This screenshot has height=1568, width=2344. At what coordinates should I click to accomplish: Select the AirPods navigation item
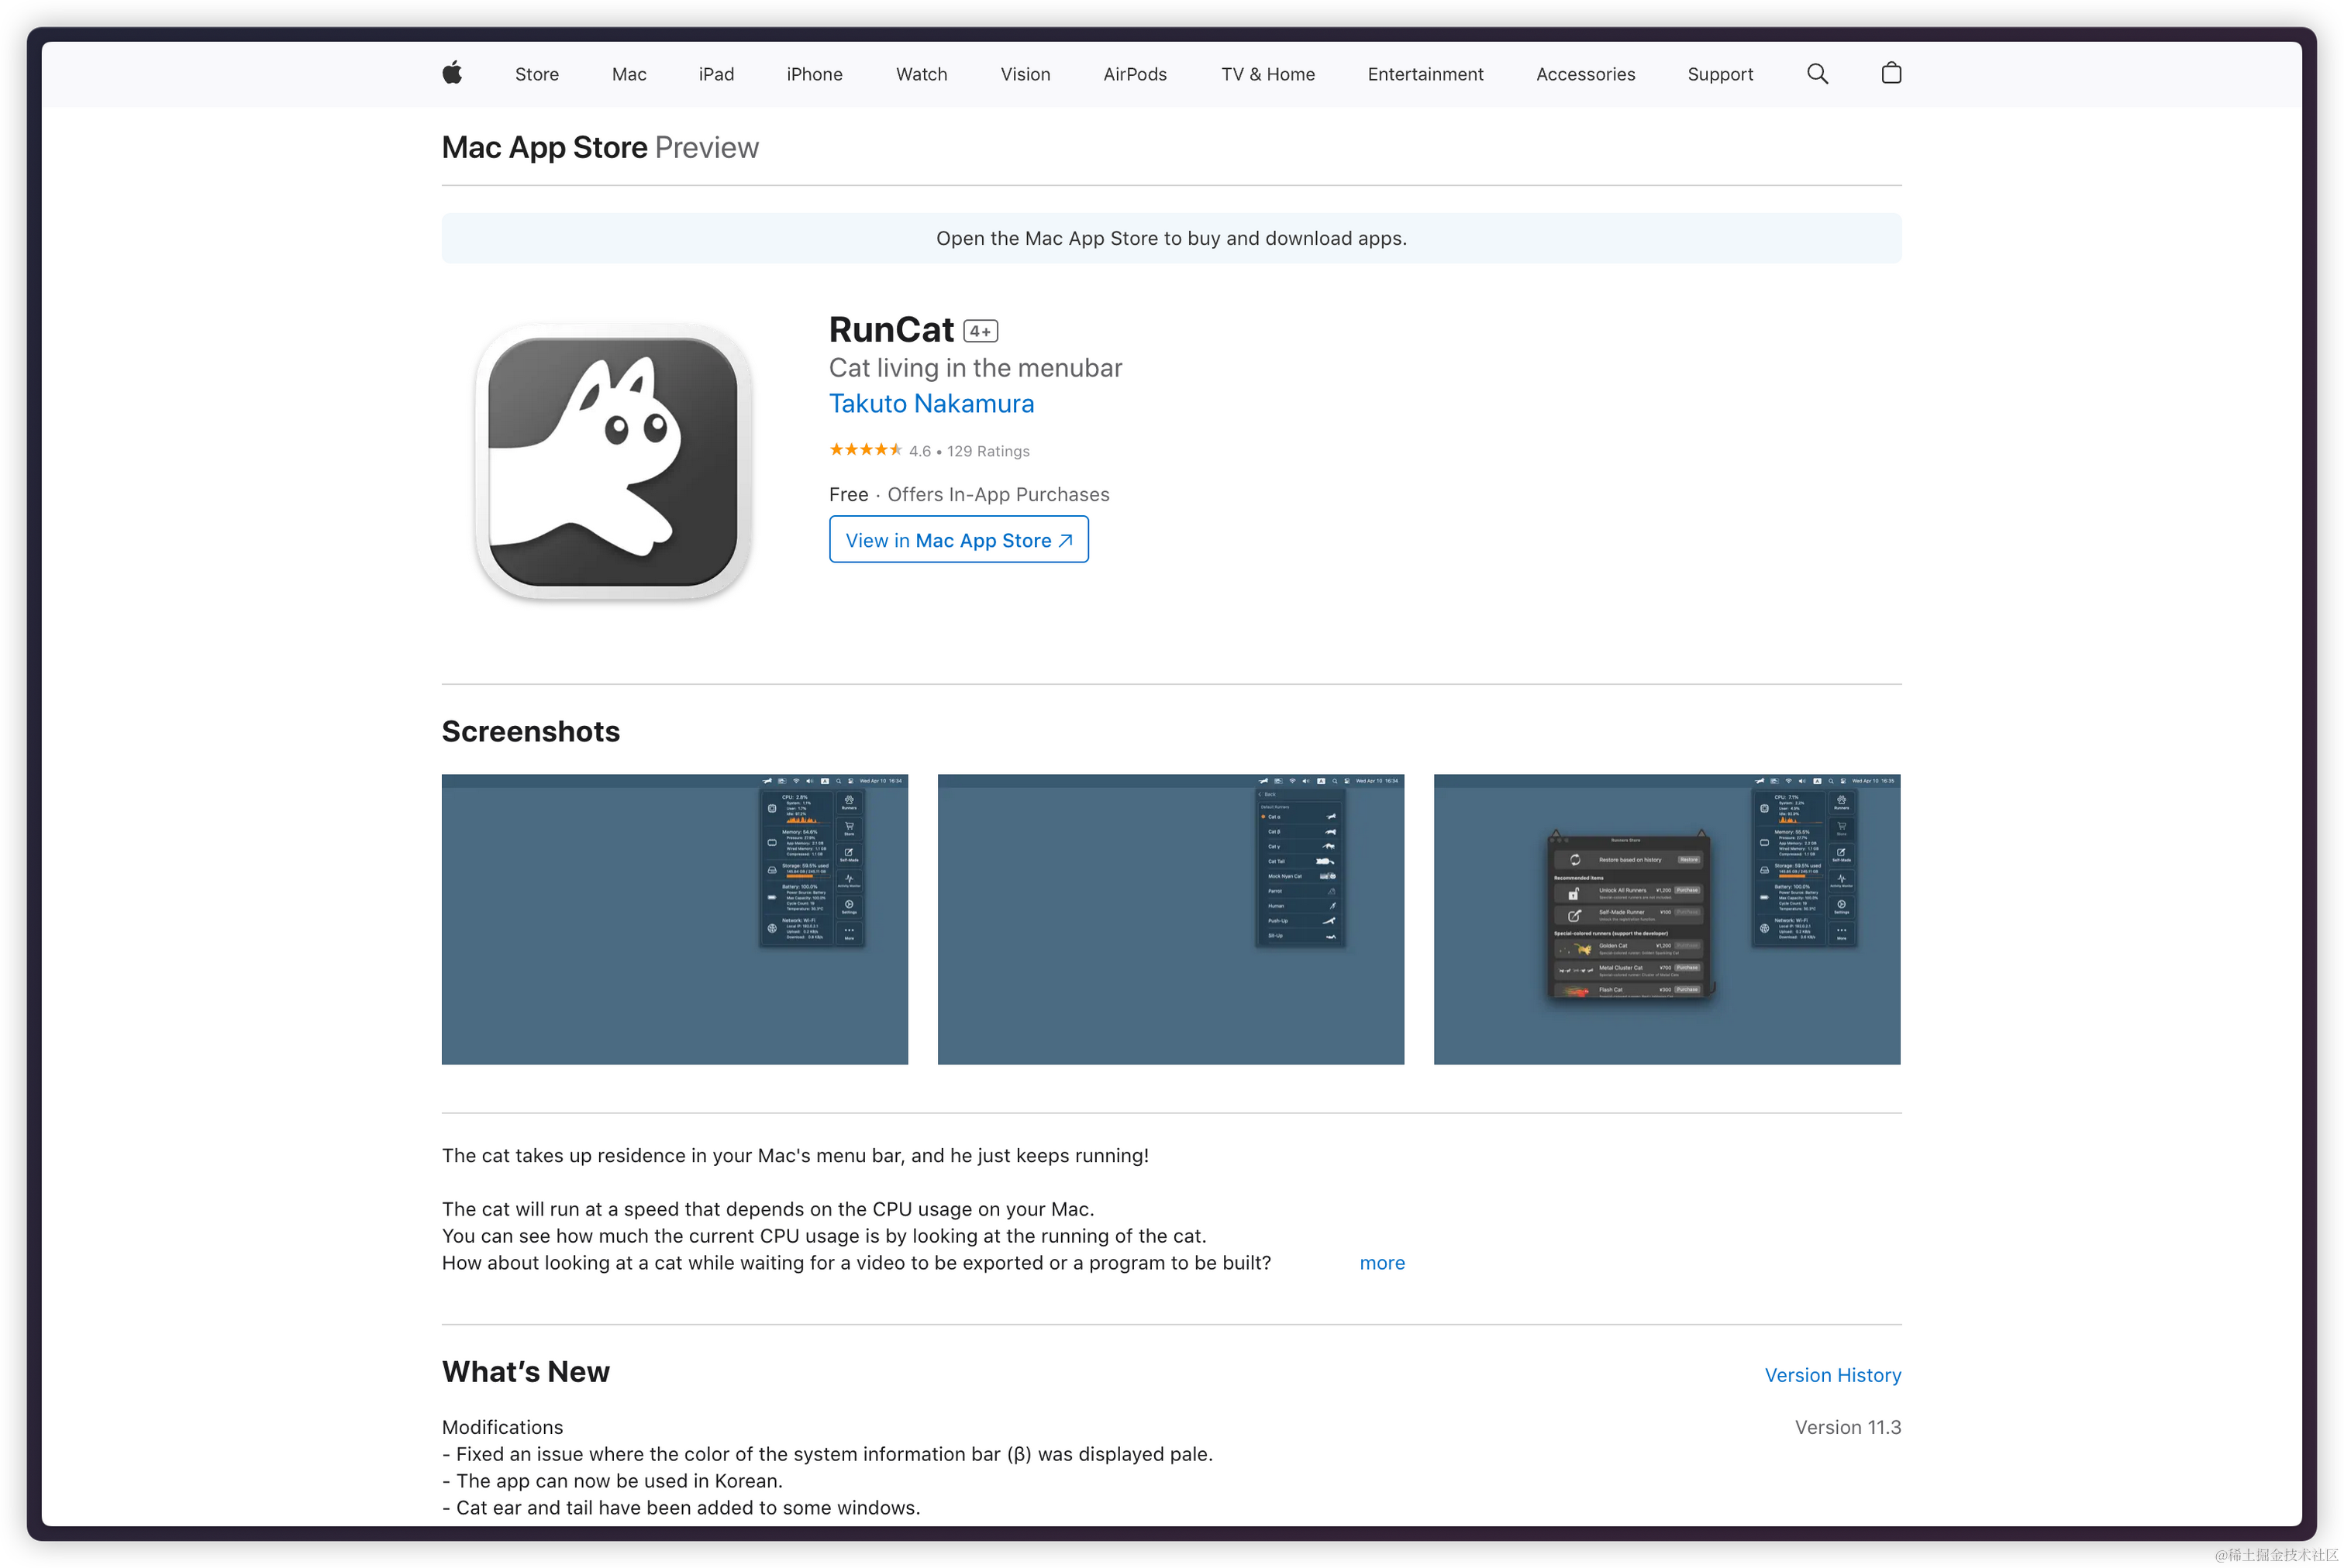tap(1135, 74)
